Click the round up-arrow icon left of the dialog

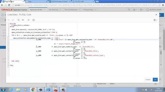(x=3, y=15)
